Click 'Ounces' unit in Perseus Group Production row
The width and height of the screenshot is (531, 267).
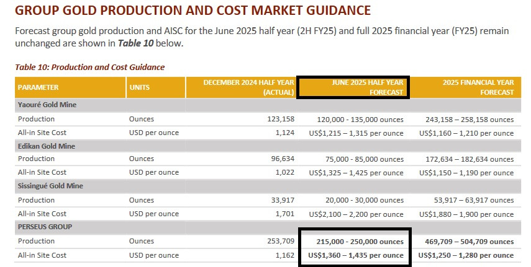coord(141,241)
